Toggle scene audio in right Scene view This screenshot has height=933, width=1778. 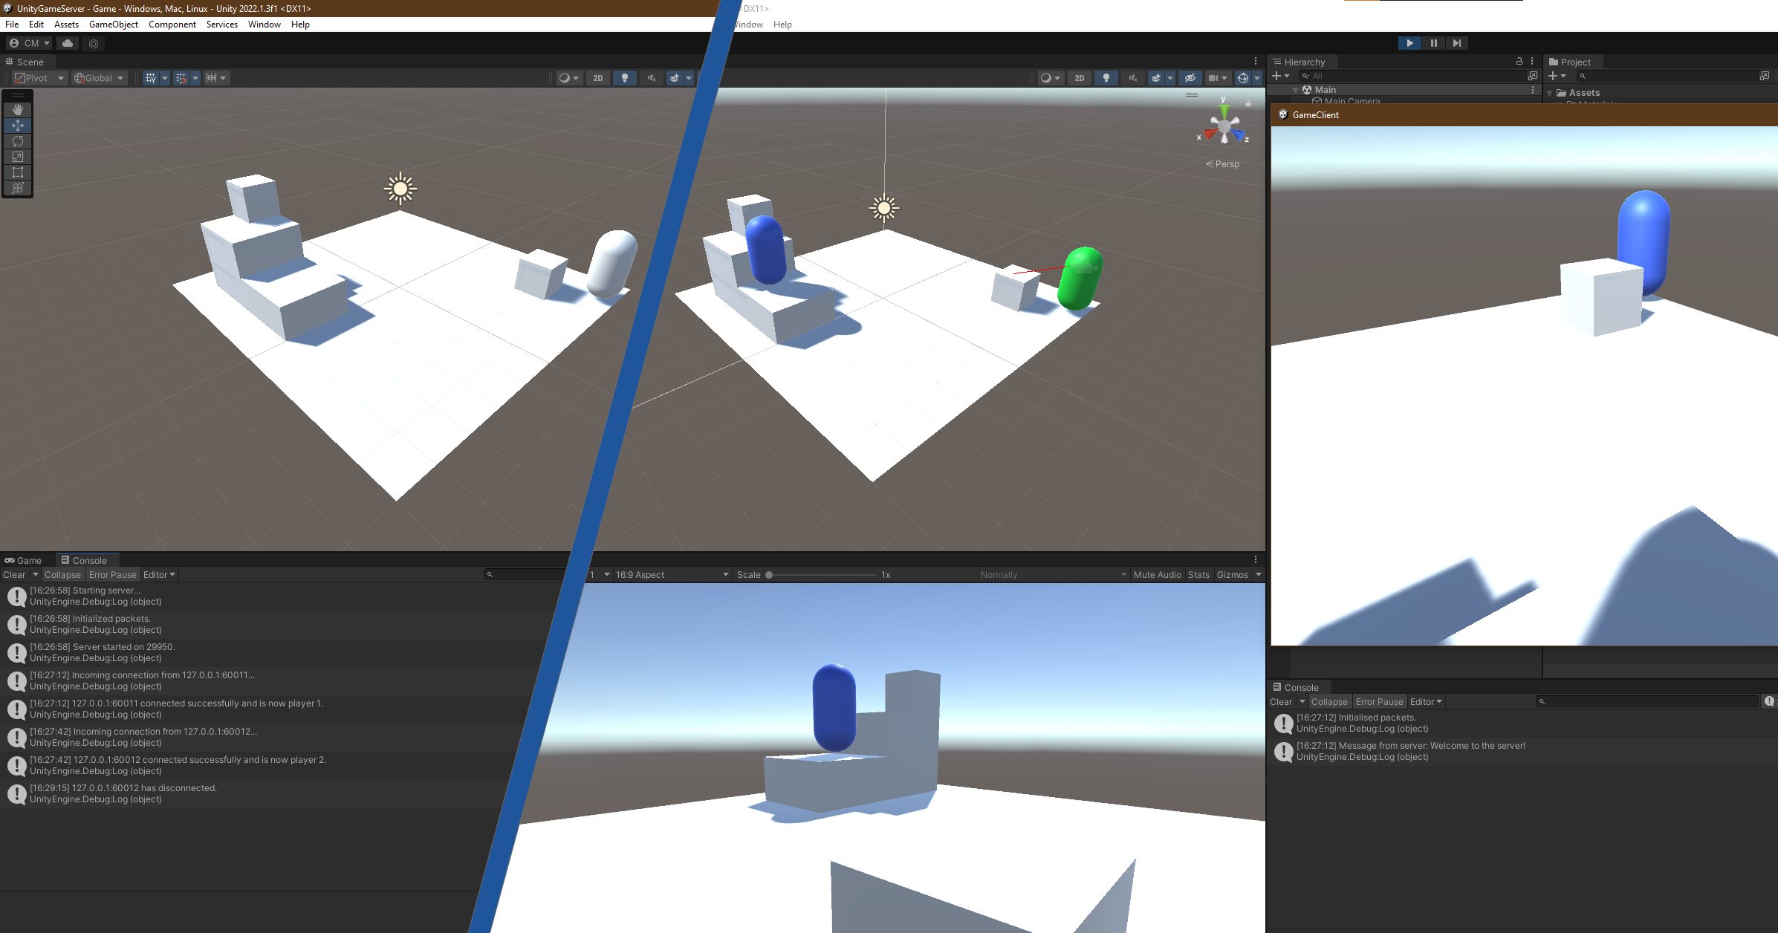click(1133, 77)
